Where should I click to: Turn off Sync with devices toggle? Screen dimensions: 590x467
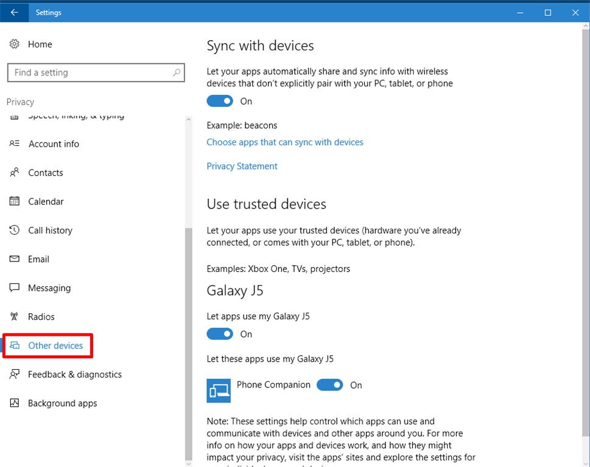pos(220,101)
